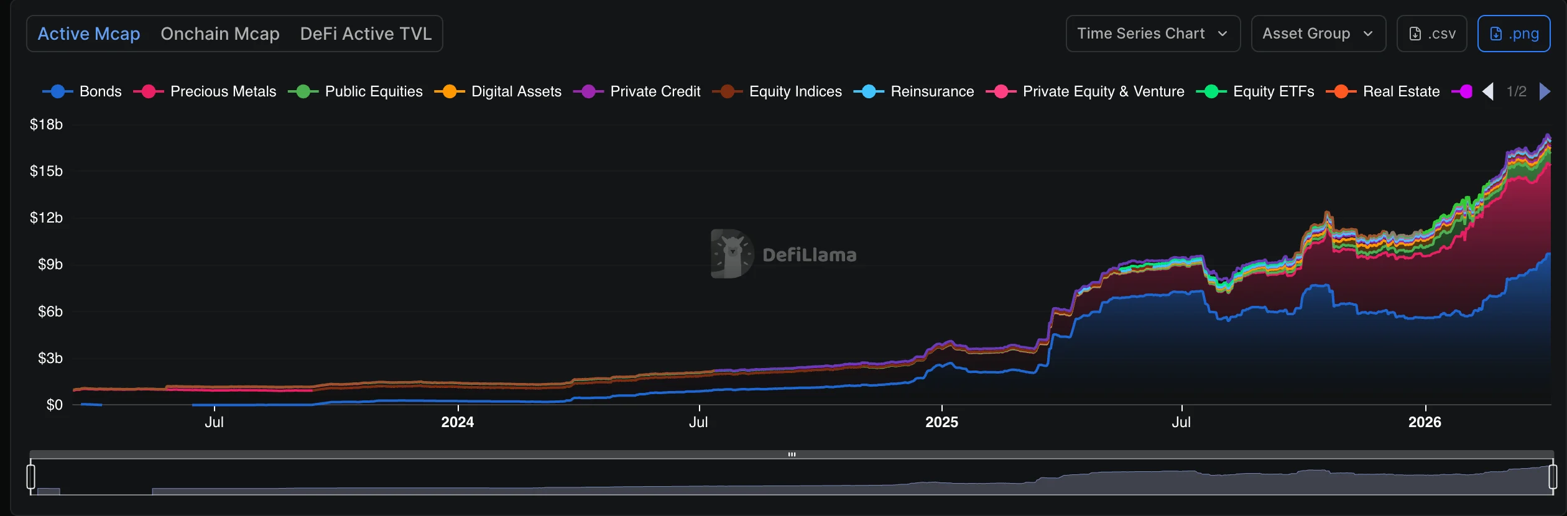Open the Asset Group dropdown

[1319, 34]
